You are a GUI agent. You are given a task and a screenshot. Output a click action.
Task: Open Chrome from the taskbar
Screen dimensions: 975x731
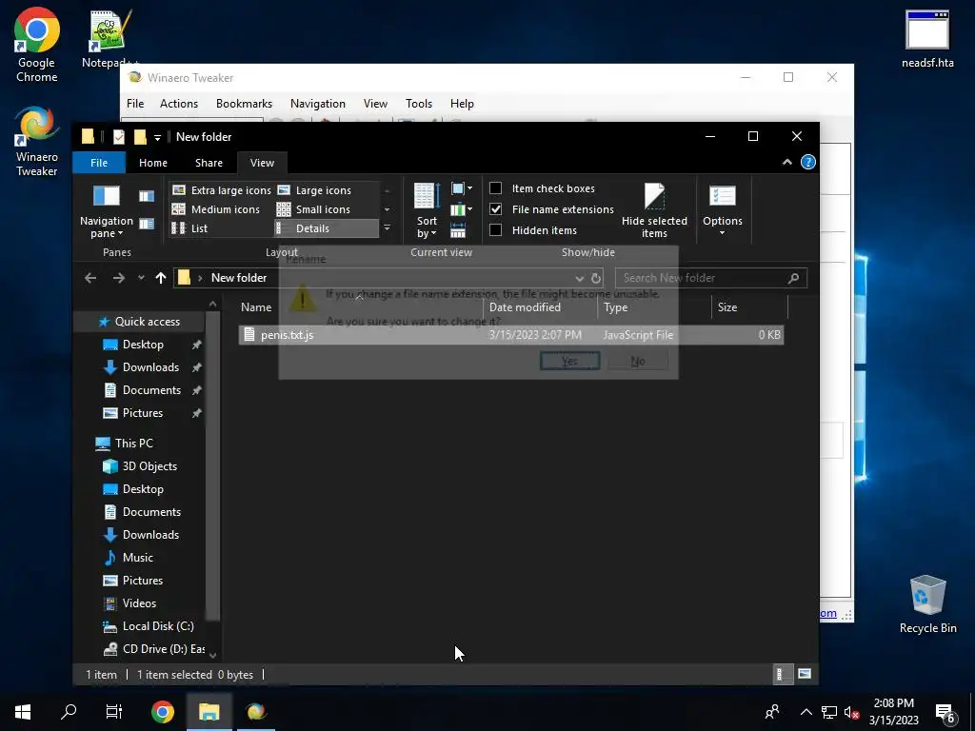(162, 711)
